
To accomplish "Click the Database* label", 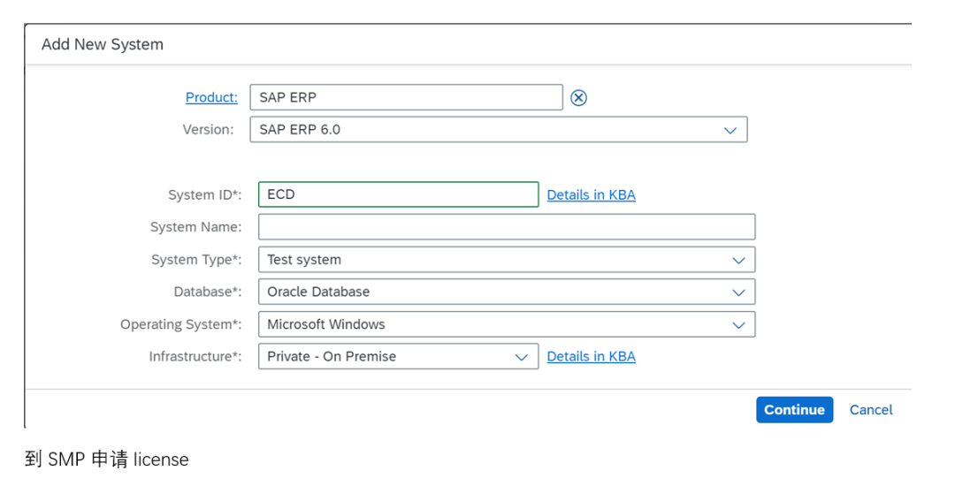I will [x=208, y=292].
